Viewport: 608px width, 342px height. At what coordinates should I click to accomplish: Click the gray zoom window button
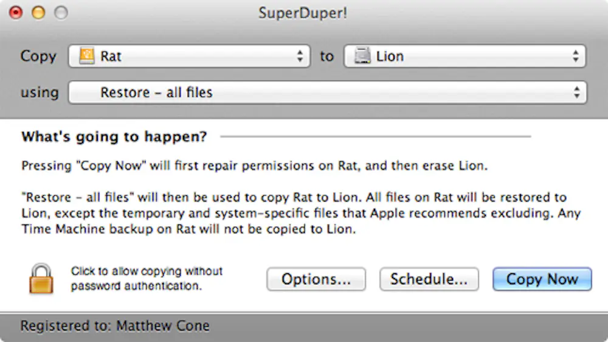61,12
